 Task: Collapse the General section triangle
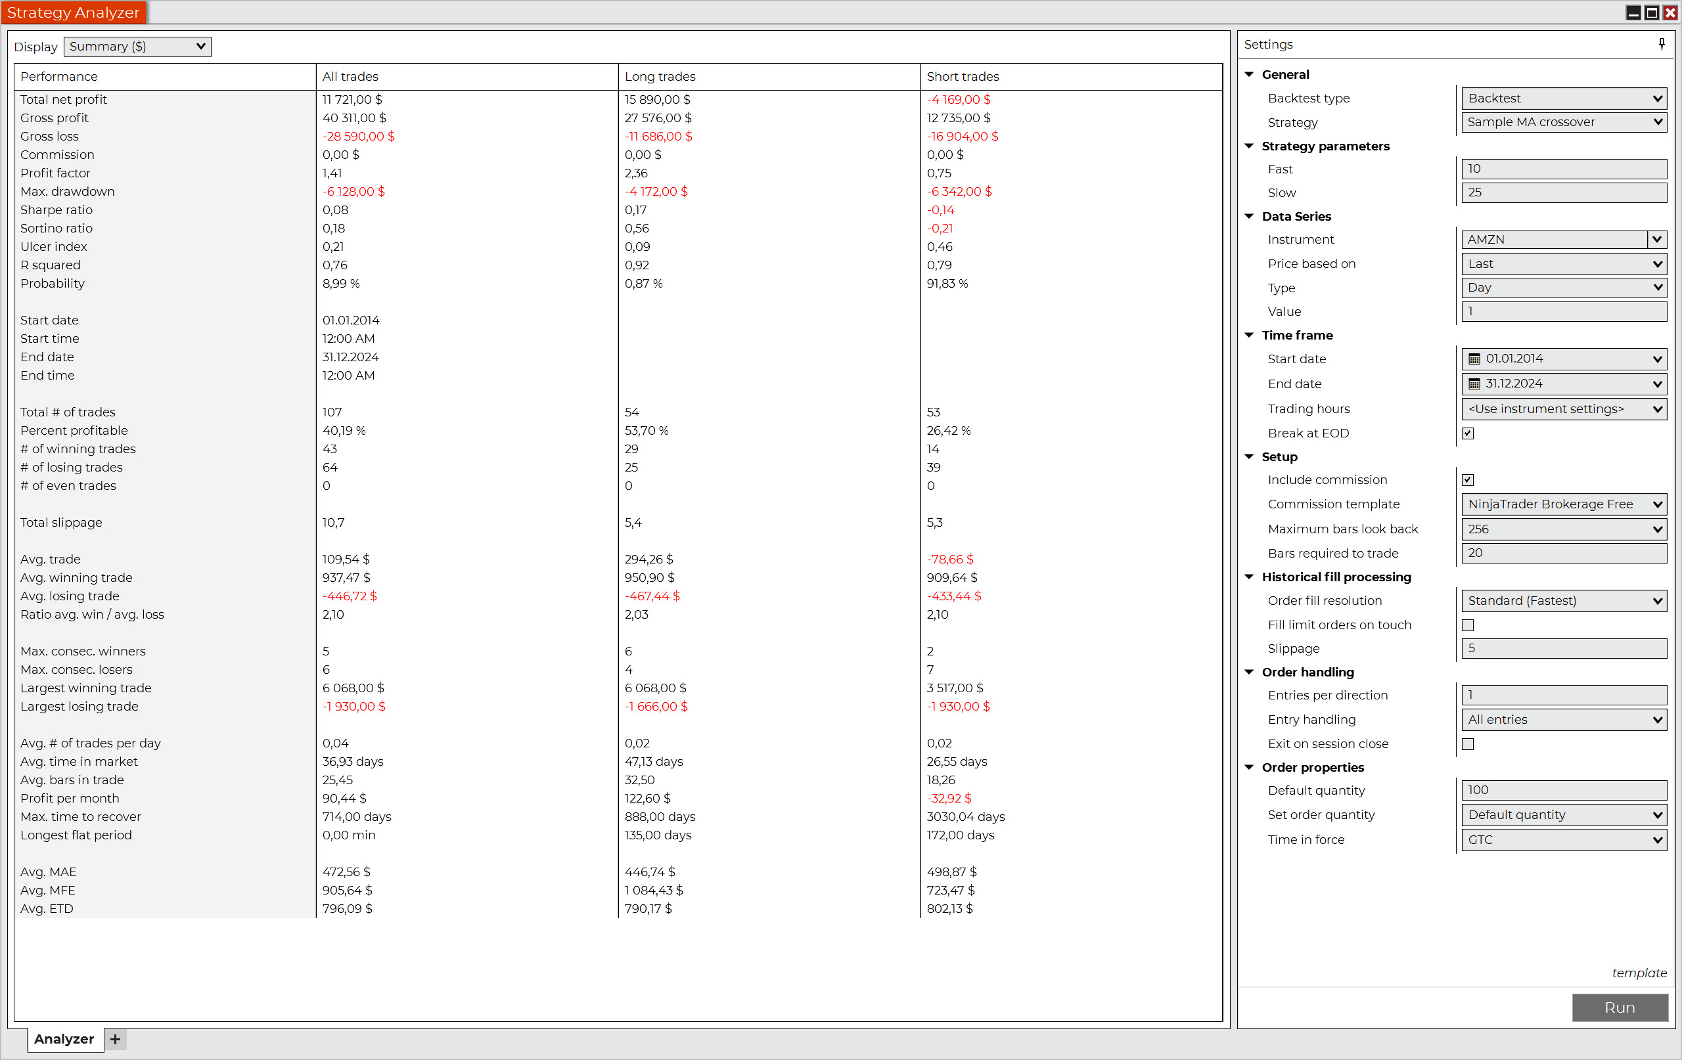(x=1250, y=74)
